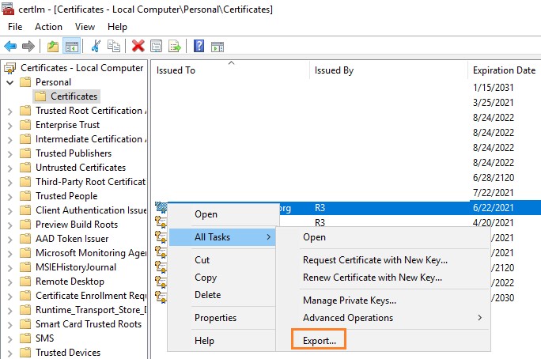
Task: Click the certlm application icon in title bar
Action: point(8,9)
